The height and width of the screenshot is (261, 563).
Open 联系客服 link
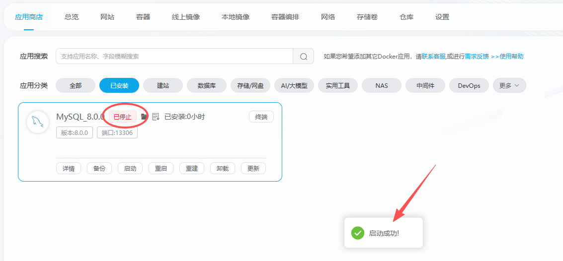click(434, 56)
